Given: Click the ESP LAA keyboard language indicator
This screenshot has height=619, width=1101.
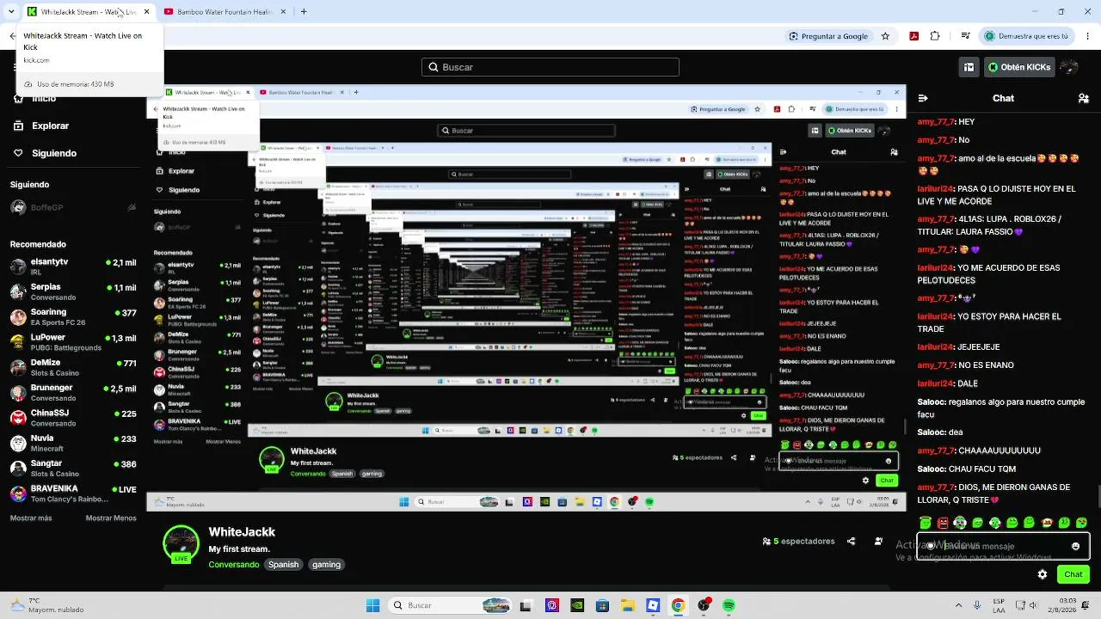Looking at the screenshot, I should (999, 605).
